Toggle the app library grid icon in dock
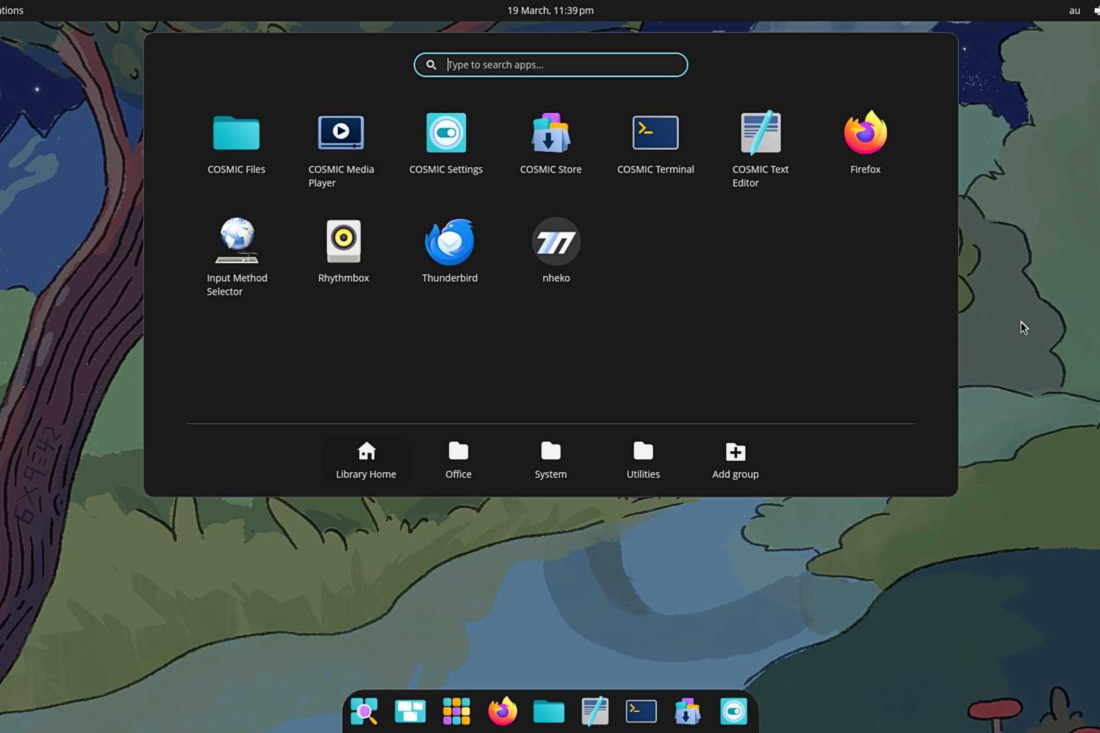Viewport: 1100px width, 733px height. pyautogui.click(x=456, y=712)
